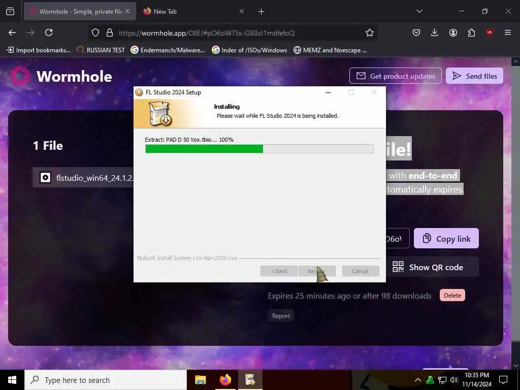
Task: Click the taskbar clock showing 10:35 PM
Action: pyautogui.click(x=476, y=380)
